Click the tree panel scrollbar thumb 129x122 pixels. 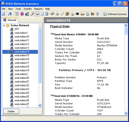(x=40, y=55)
